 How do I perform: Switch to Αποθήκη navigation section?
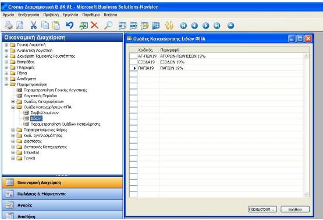62,215
